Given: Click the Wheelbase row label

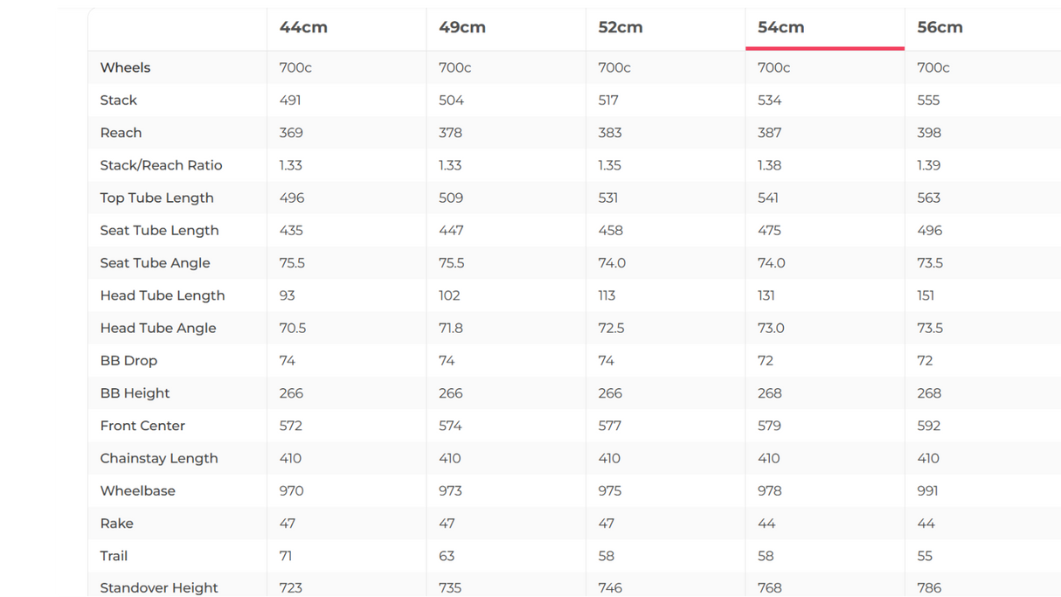Looking at the screenshot, I should click(137, 490).
